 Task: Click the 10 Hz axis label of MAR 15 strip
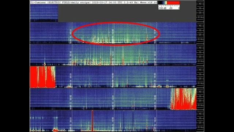pyautogui.click(x=200, y=61)
